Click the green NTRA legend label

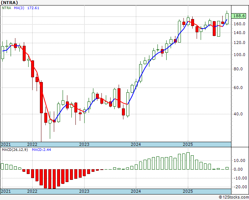(x=7, y=8)
